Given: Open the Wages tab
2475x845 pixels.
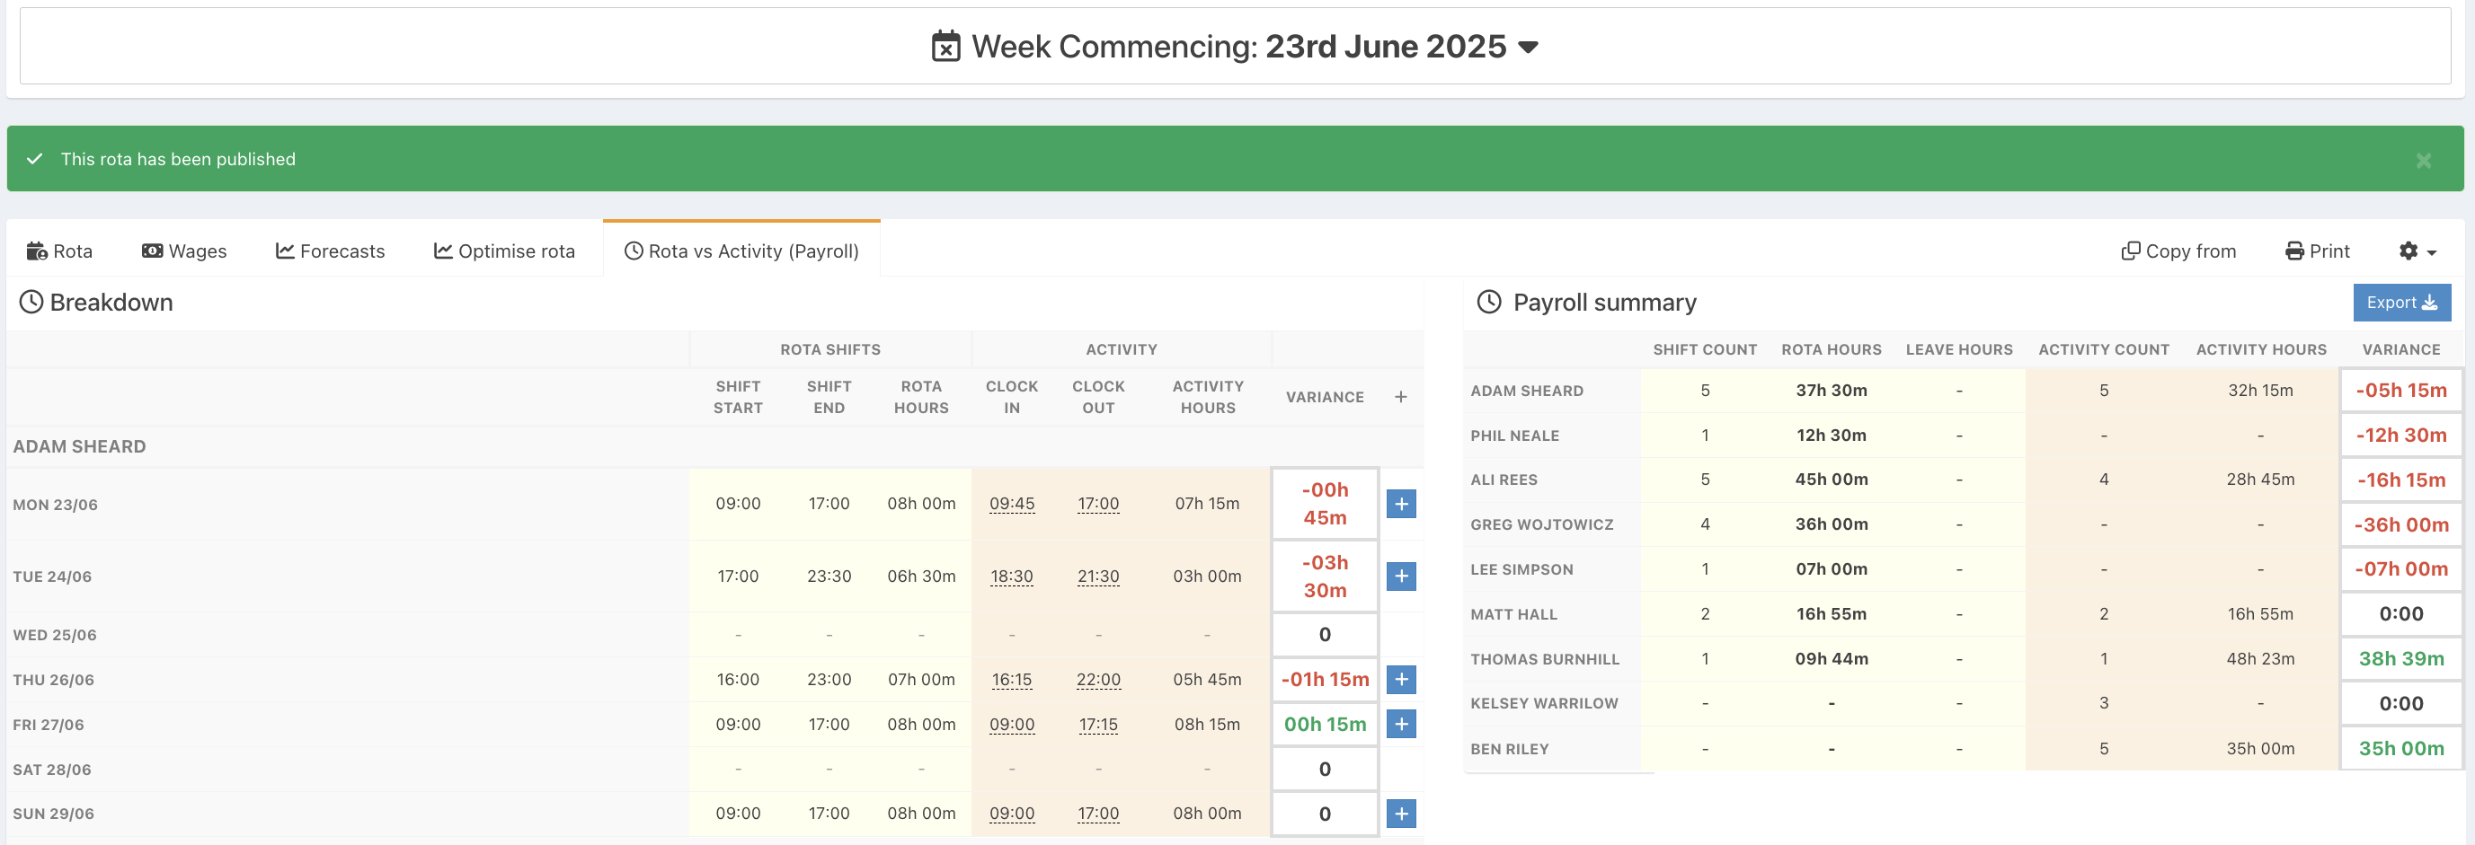Looking at the screenshot, I should tap(184, 251).
